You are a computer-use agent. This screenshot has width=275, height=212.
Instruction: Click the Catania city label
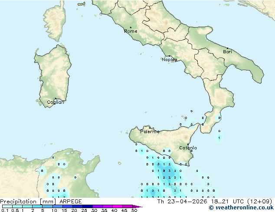(188, 148)
